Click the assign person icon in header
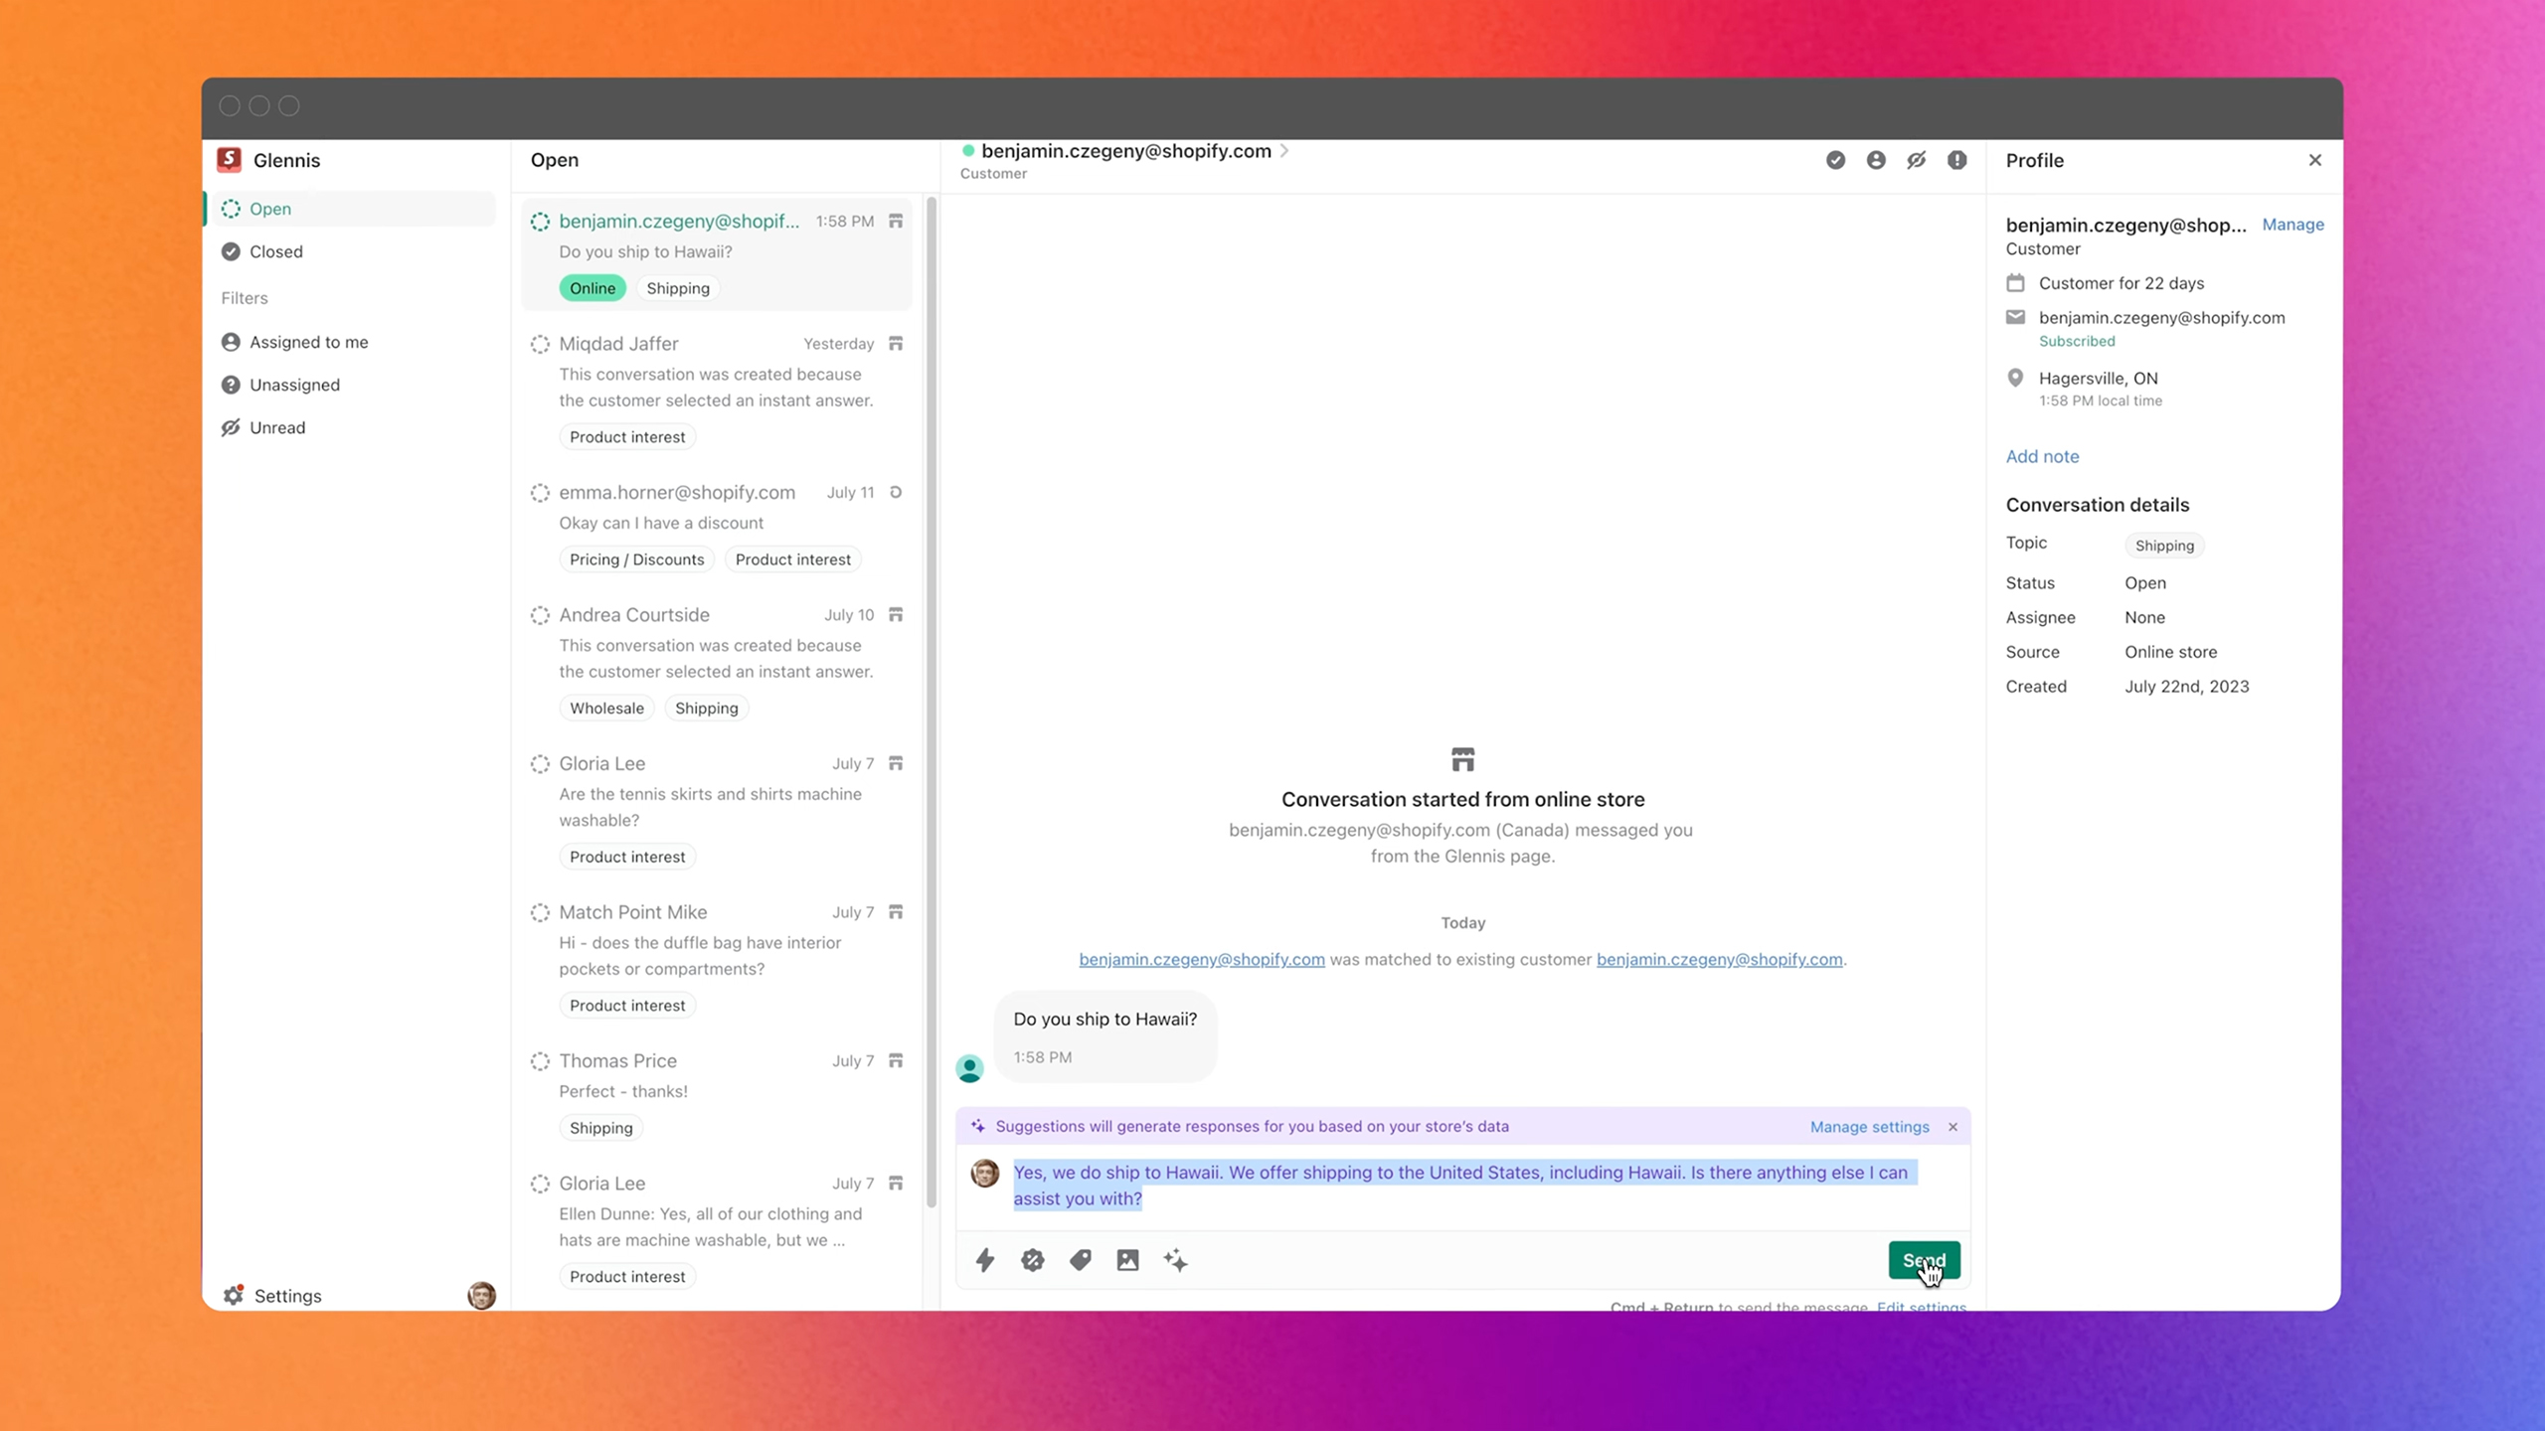Screen dimensions: 2545x1431 (1876, 160)
